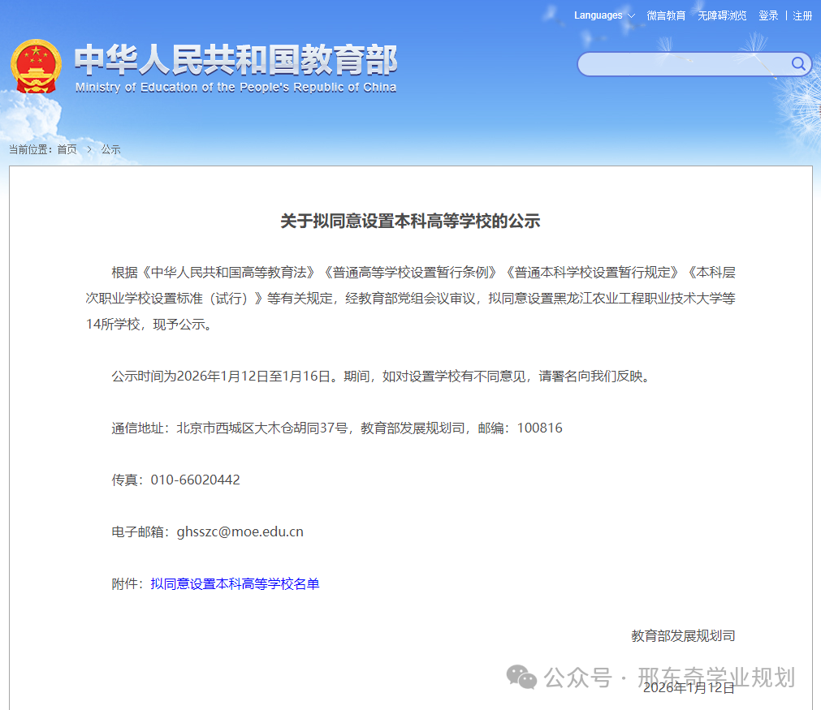Click the WeChat logo in the watermark

click(x=521, y=677)
